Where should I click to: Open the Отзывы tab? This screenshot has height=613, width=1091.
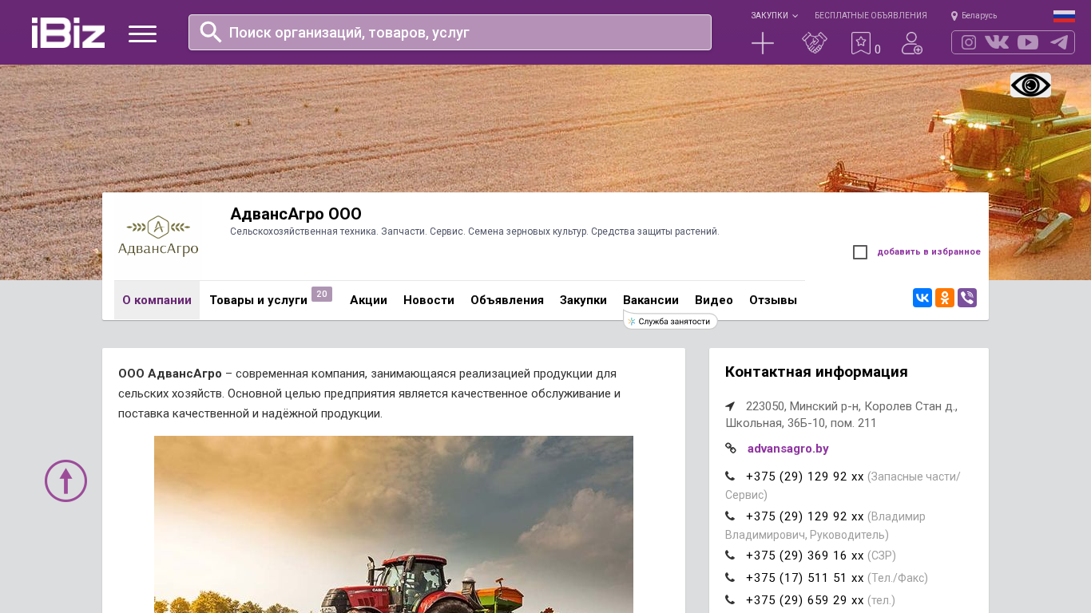773,300
